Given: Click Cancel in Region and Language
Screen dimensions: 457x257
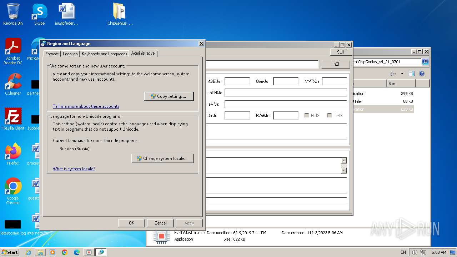Looking at the screenshot, I should 160,223.
